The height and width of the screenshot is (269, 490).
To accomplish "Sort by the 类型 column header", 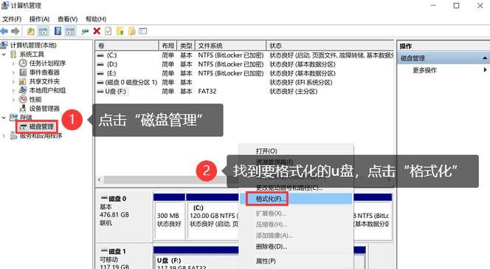I will 186,46.
